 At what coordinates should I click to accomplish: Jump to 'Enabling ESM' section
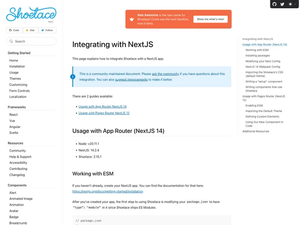(254, 105)
